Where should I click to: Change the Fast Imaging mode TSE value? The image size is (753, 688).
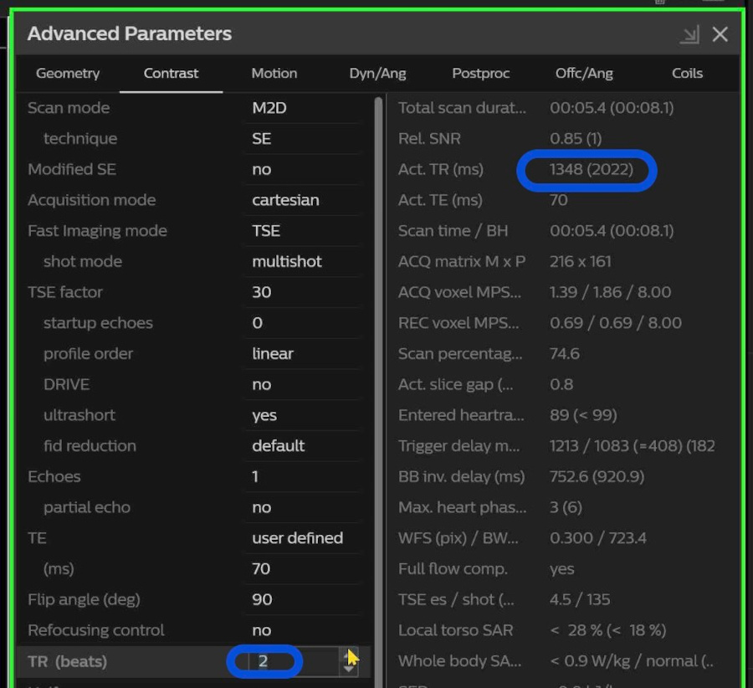coord(301,231)
